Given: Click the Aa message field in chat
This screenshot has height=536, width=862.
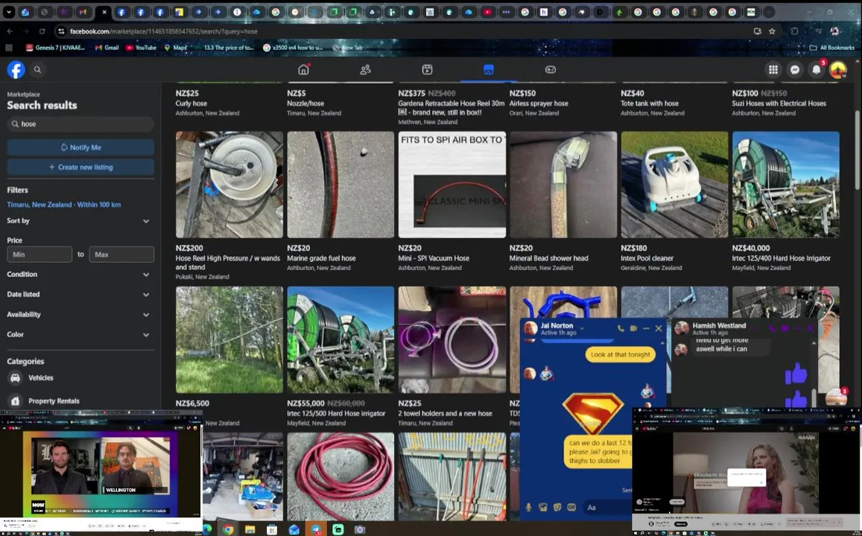Looking at the screenshot, I should coord(607,508).
